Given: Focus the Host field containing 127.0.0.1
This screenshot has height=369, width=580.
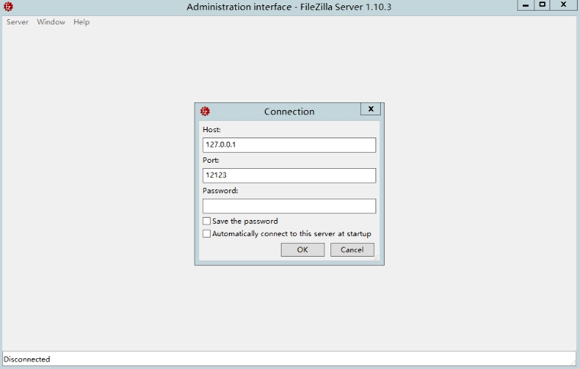Looking at the screenshot, I should (x=288, y=145).
